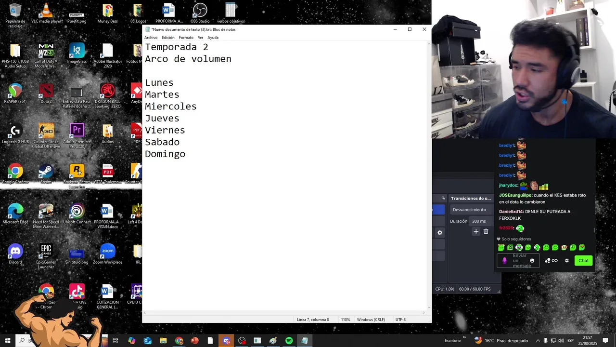616x347 pixels.
Task: Open Spotify from the taskbar
Action: coord(289,341)
